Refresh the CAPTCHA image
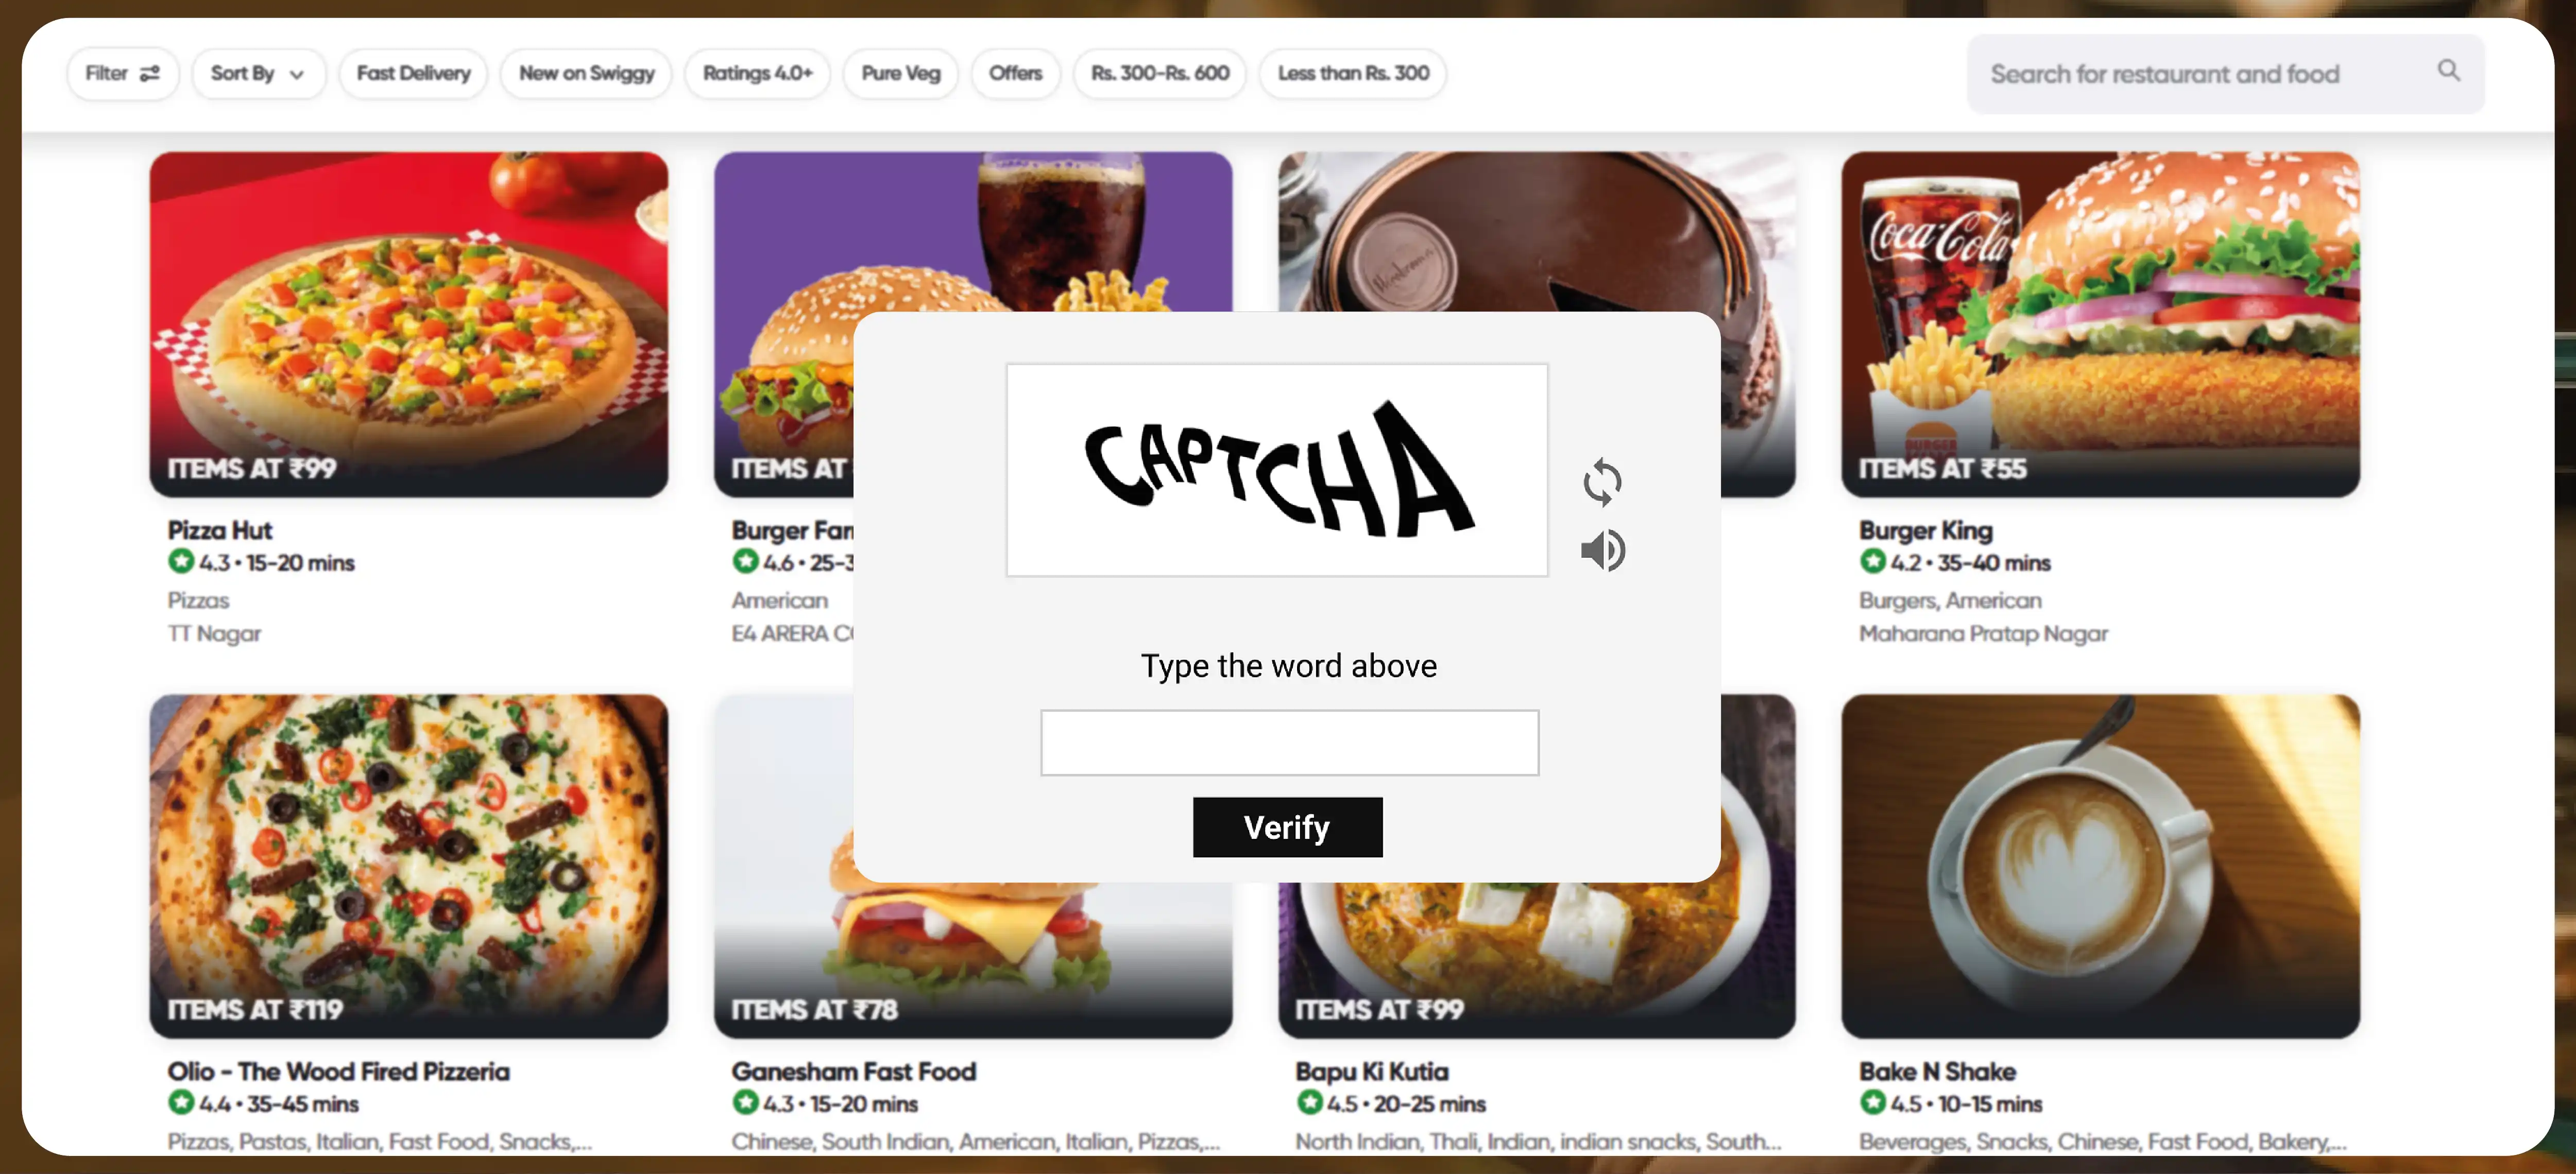2576x1174 pixels. point(1602,483)
